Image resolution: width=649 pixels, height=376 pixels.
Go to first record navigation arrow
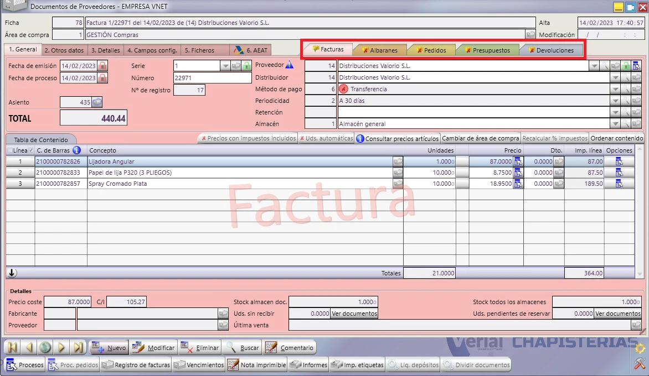(x=12, y=347)
